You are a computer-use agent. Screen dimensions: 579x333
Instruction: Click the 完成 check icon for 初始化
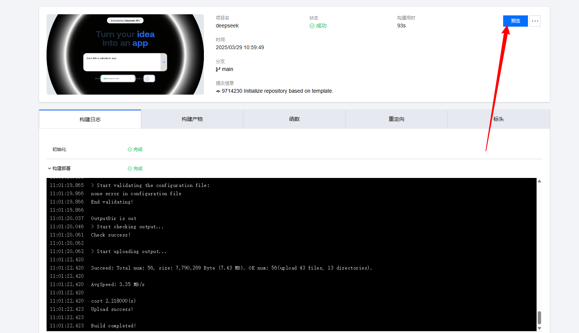pos(130,149)
